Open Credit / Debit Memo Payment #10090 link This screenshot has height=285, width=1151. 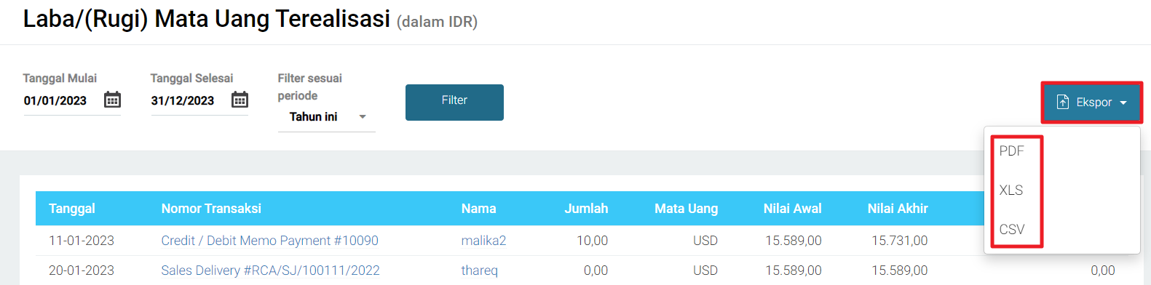tap(269, 241)
